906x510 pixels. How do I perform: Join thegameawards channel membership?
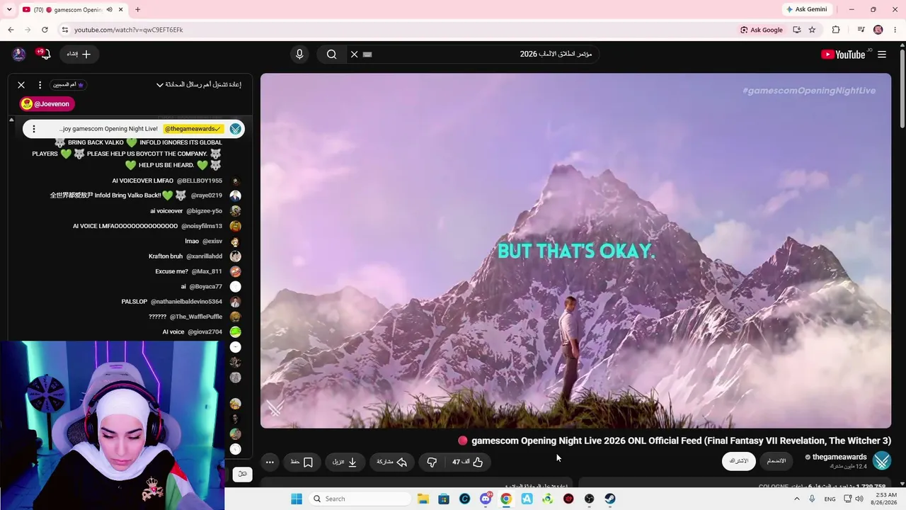click(776, 461)
